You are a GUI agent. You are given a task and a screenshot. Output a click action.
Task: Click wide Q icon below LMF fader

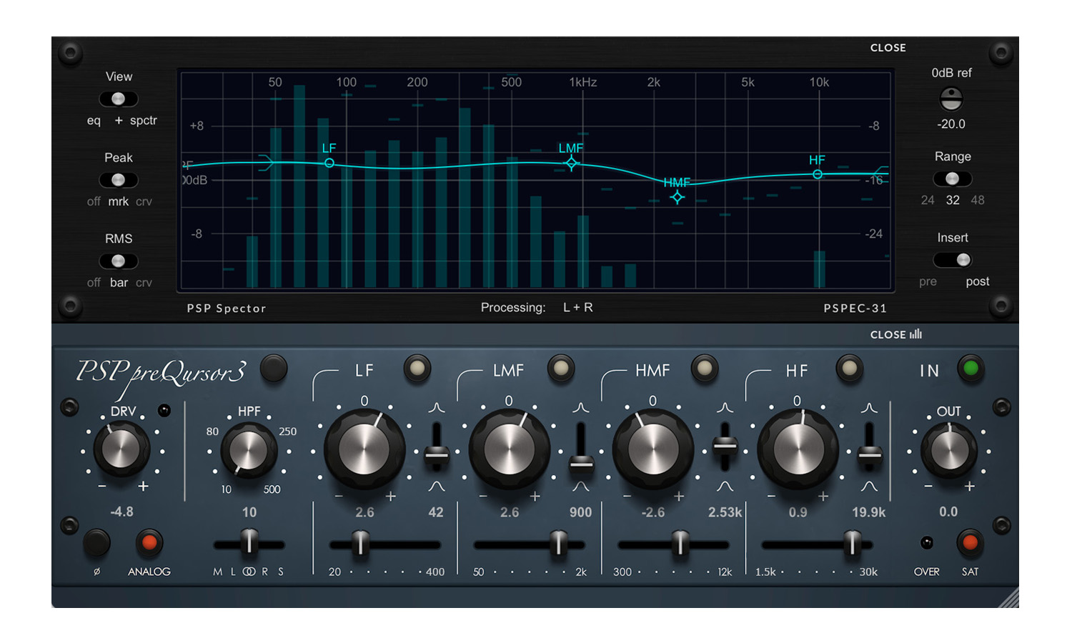pyautogui.click(x=581, y=487)
